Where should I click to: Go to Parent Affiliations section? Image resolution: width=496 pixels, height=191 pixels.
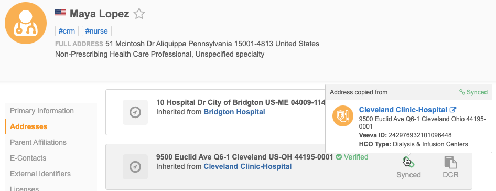pyautogui.click(x=38, y=142)
